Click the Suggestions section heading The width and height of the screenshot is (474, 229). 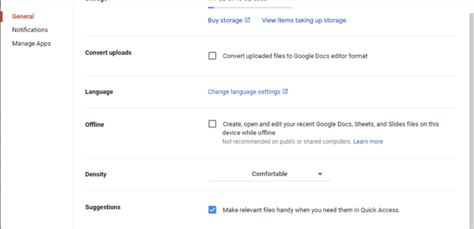point(103,207)
